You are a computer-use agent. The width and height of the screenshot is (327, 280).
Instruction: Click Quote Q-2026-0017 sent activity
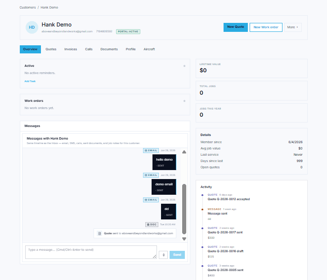coord(225,232)
